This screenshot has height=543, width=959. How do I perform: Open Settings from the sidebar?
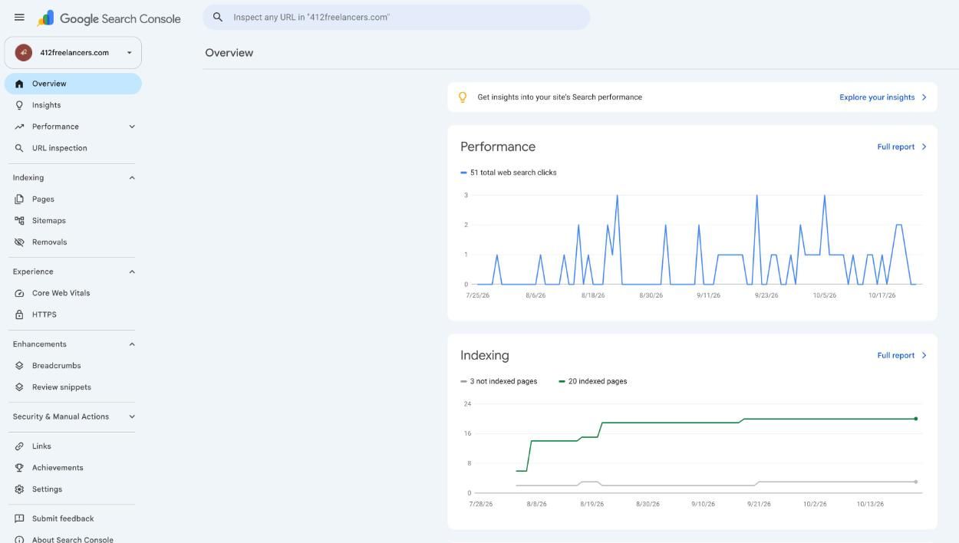click(73, 489)
